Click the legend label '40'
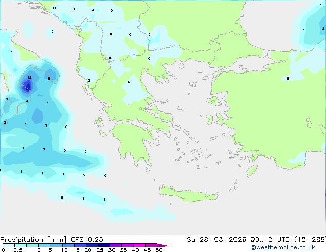Image resolution: width=326 pixels, height=252 pixels. [135, 250]
